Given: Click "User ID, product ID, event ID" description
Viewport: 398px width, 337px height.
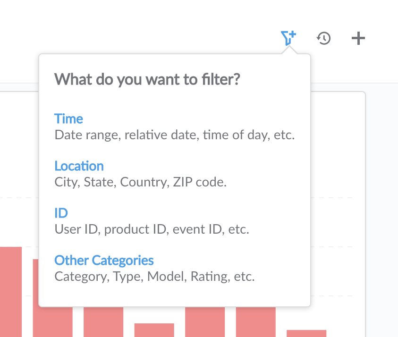Looking at the screenshot, I should (151, 229).
